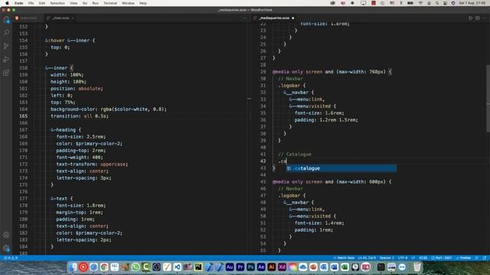The image size is (490, 275).
Task: Click &-text selector on line 177
Action: point(59,199)
